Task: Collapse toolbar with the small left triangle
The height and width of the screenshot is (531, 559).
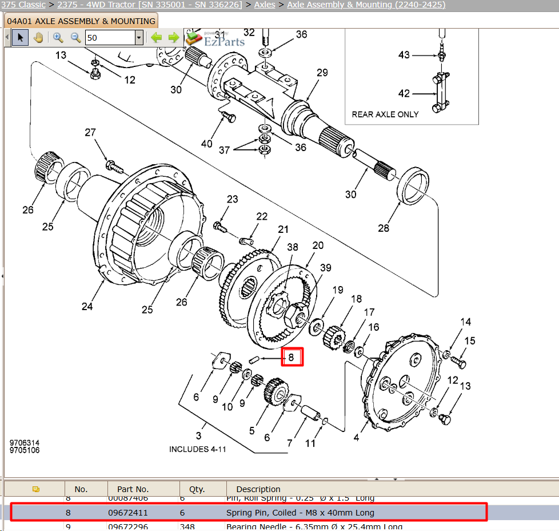Action: click(x=7, y=37)
